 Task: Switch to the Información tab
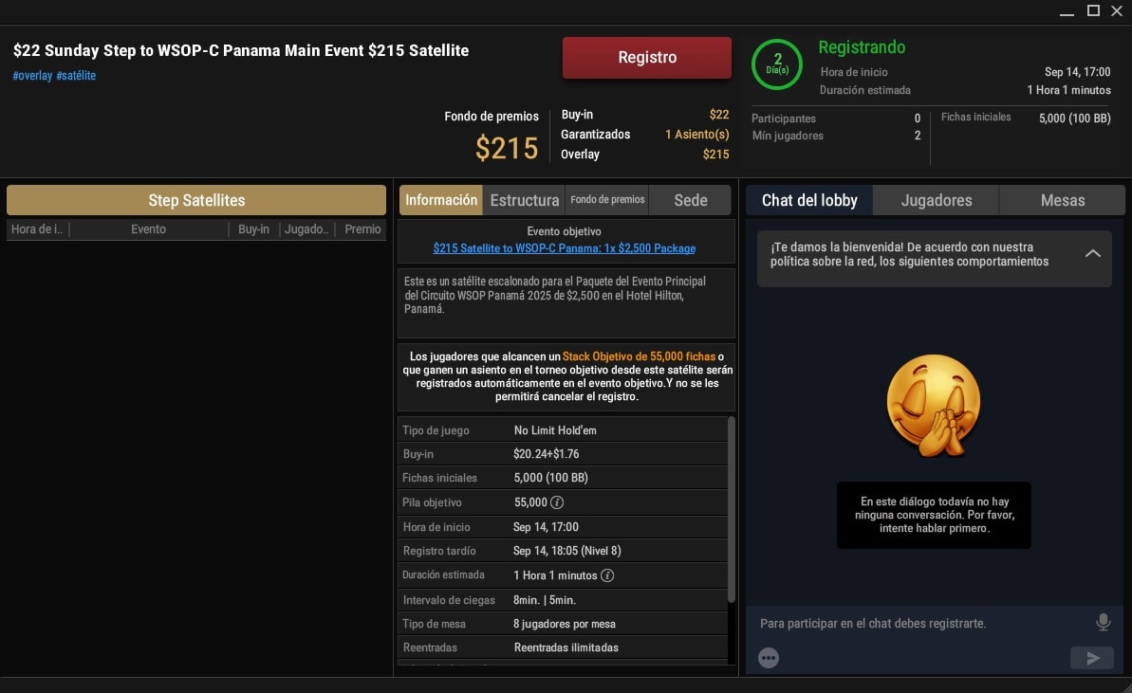point(441,200)
